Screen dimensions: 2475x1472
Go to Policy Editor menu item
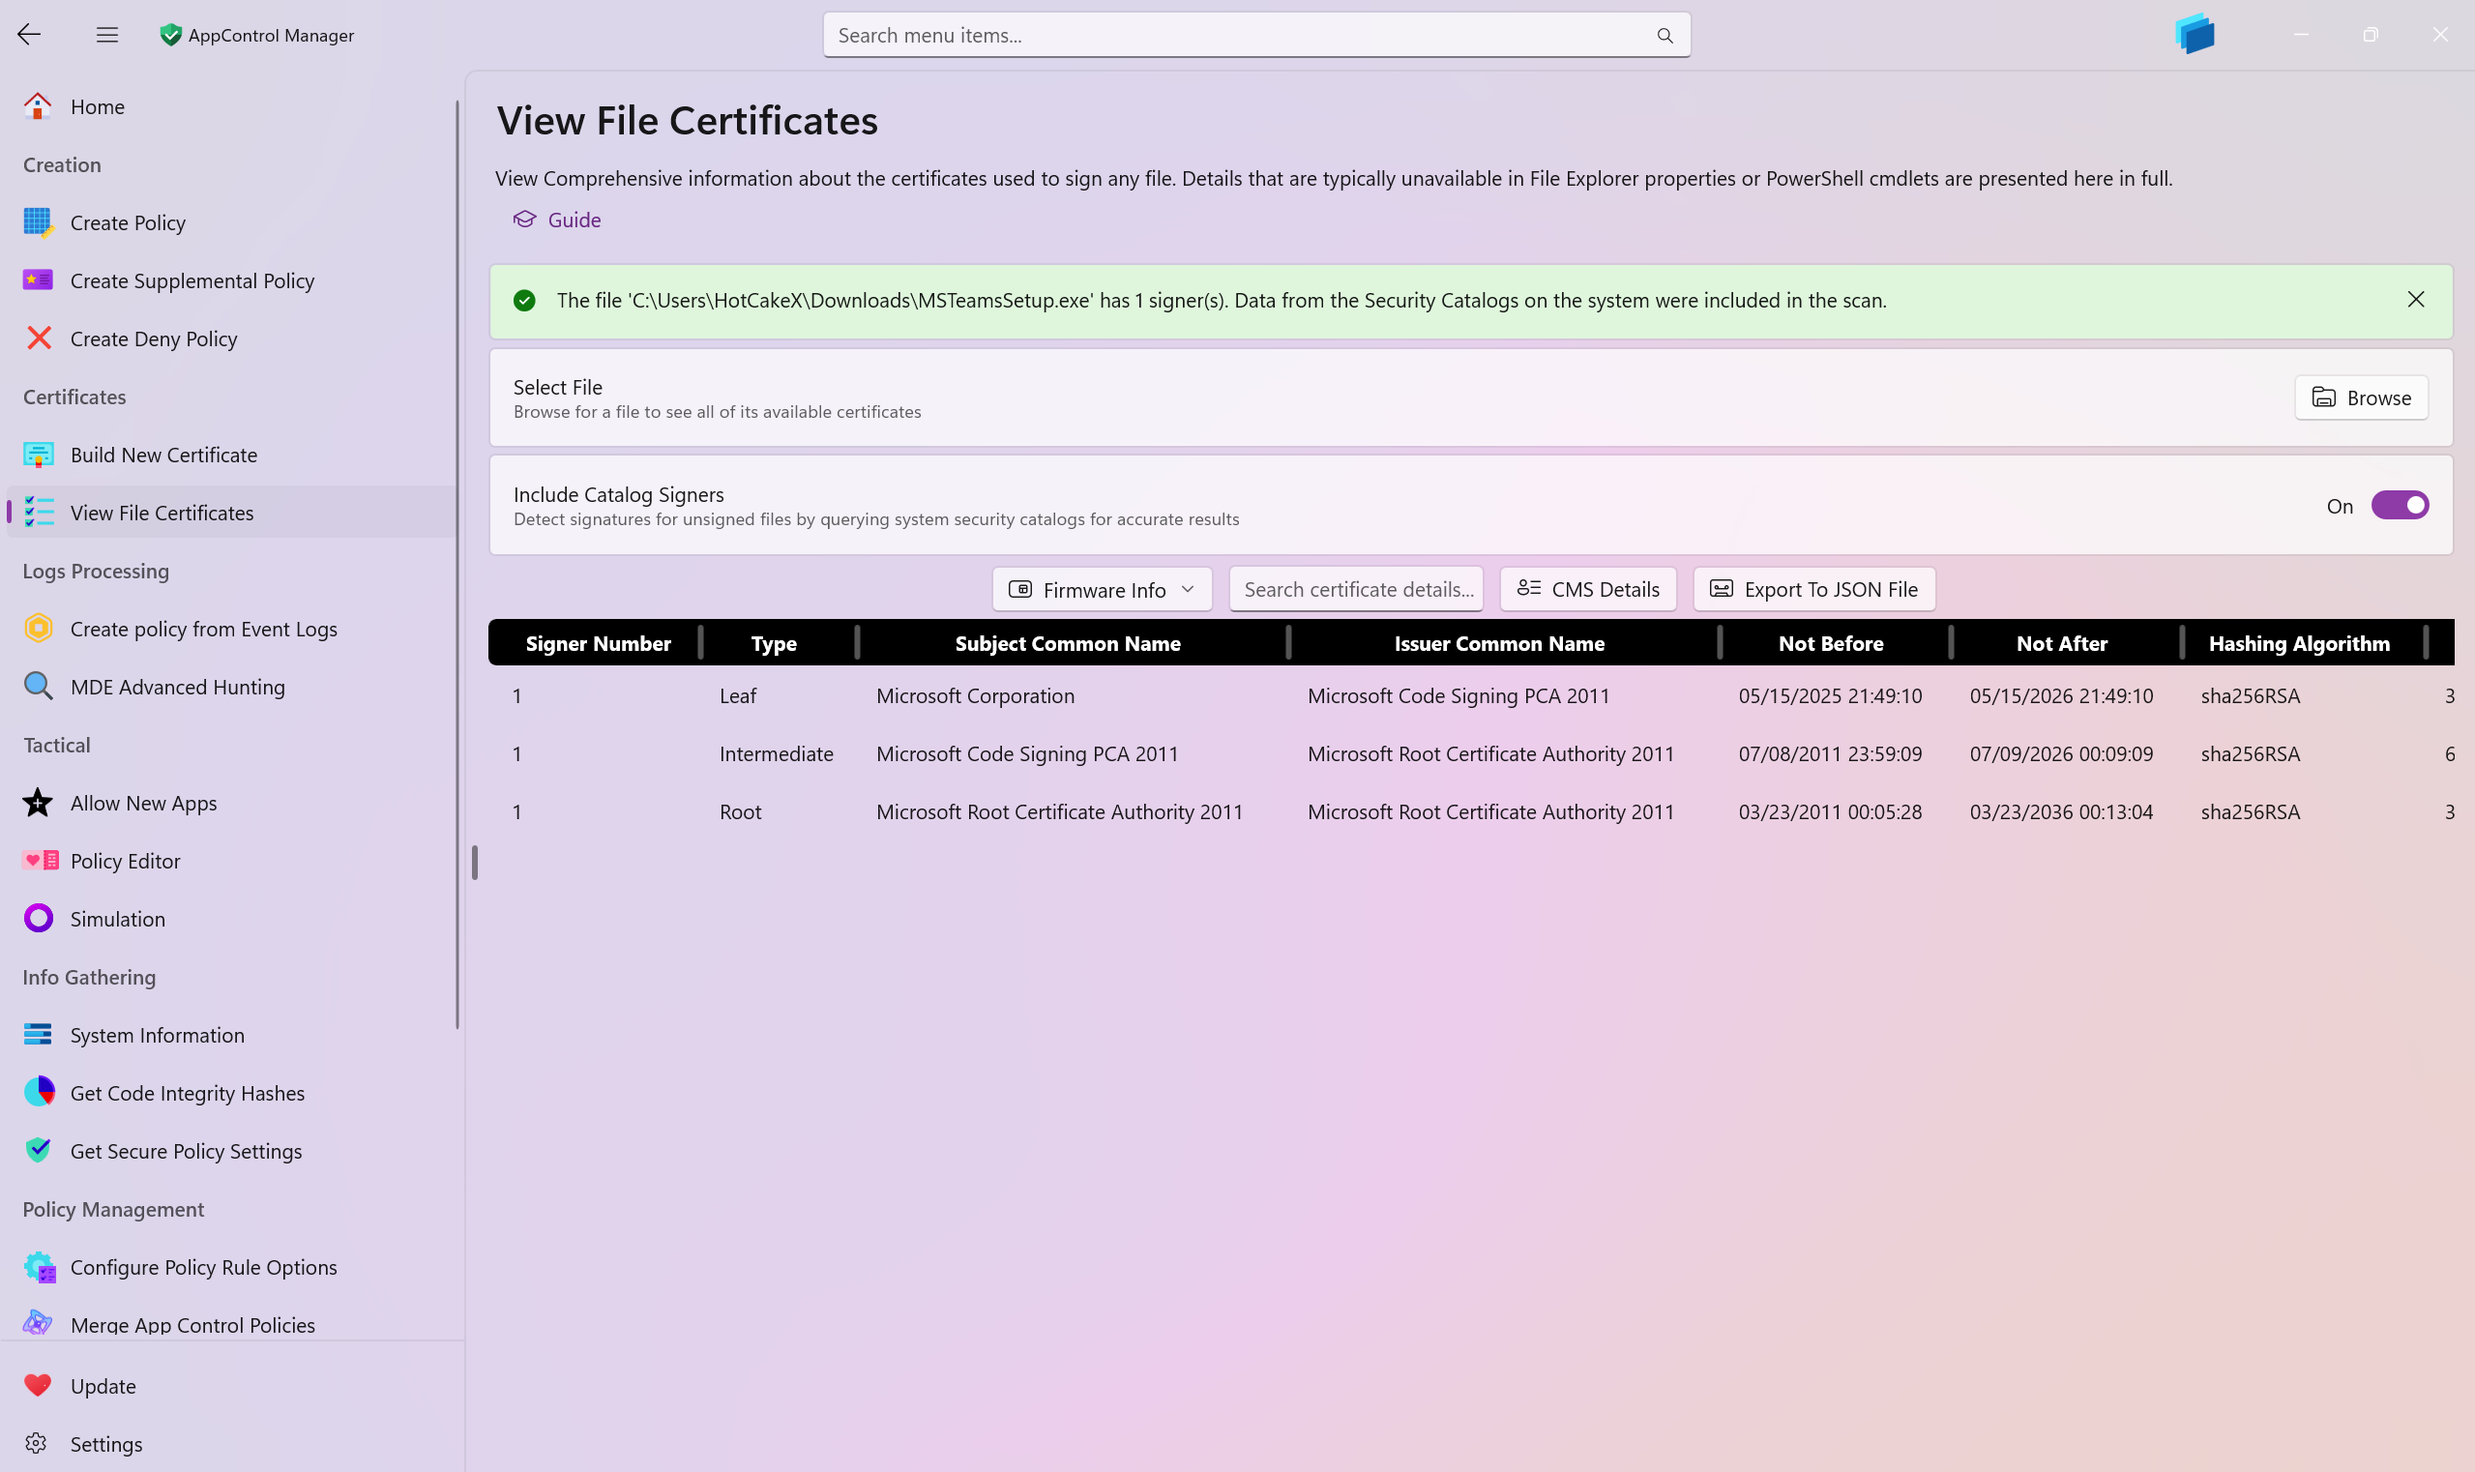pos(125,860)
